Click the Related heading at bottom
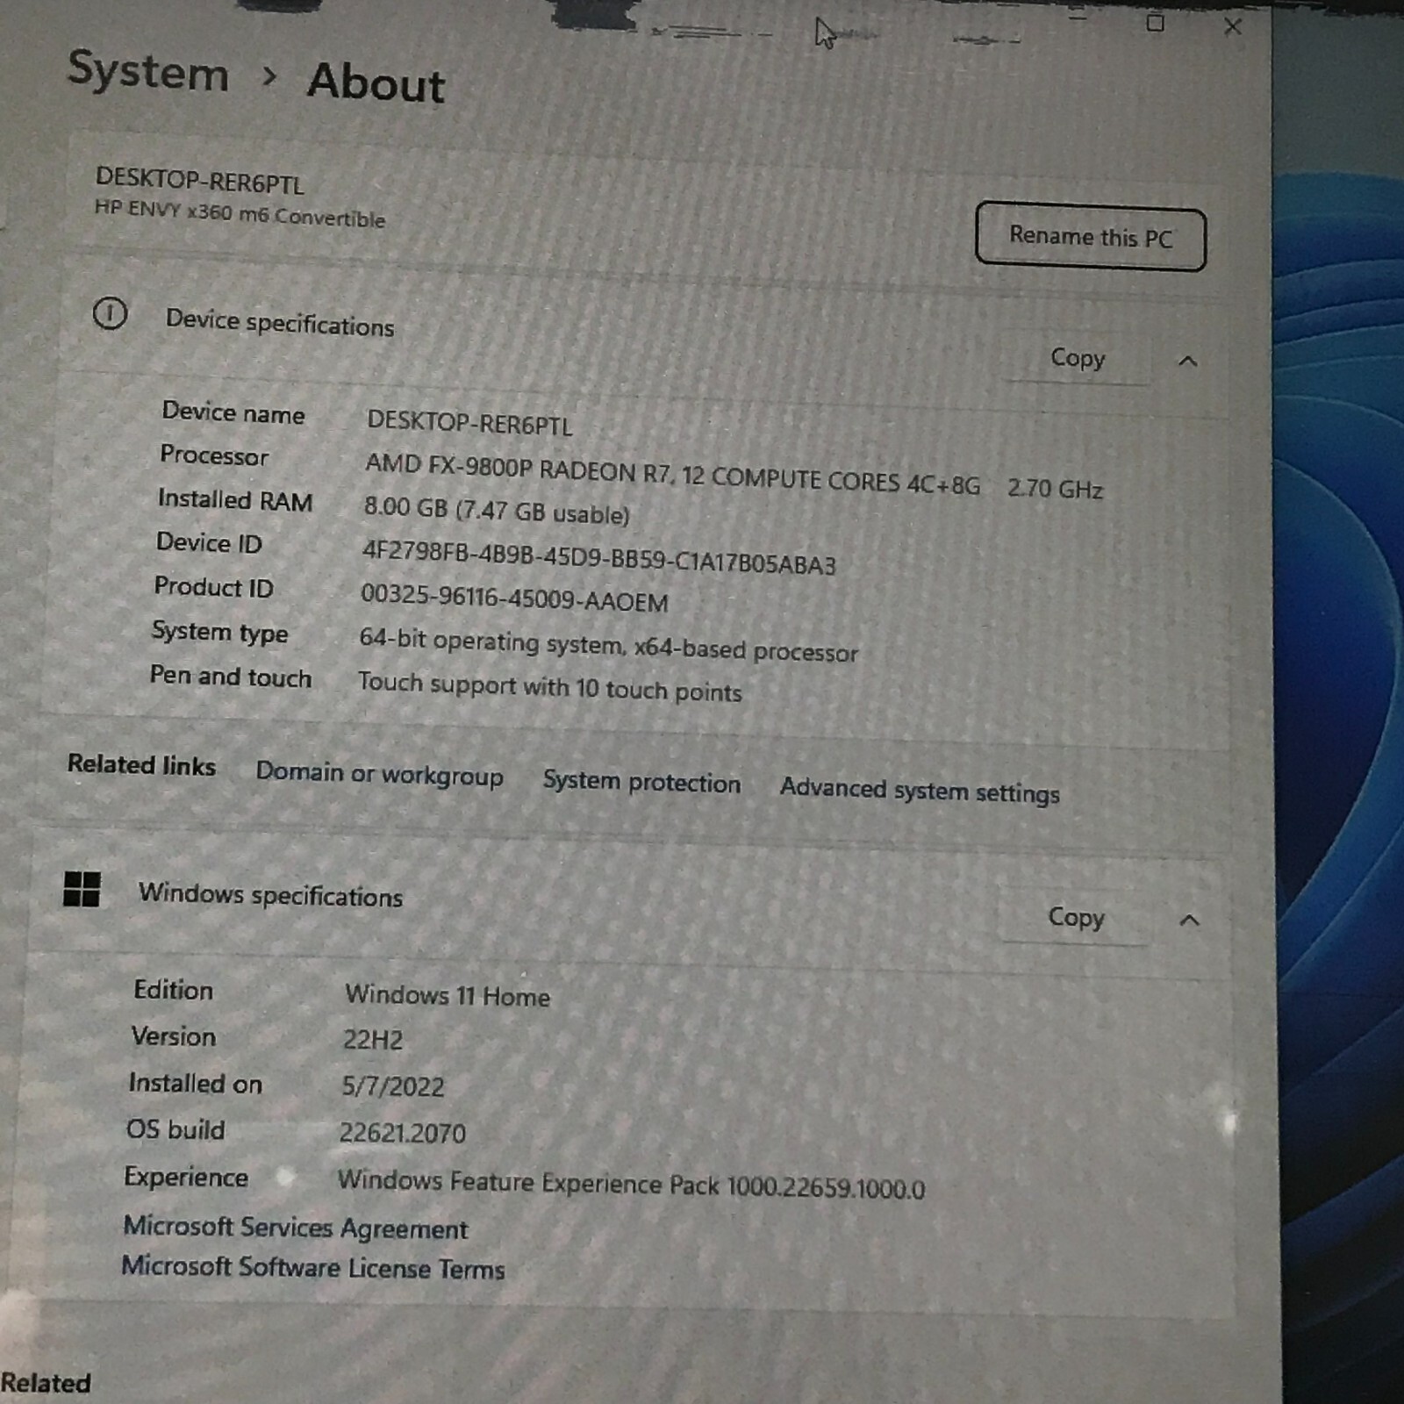The height and width of the screenshot is (1404, 1404). 46,1383
